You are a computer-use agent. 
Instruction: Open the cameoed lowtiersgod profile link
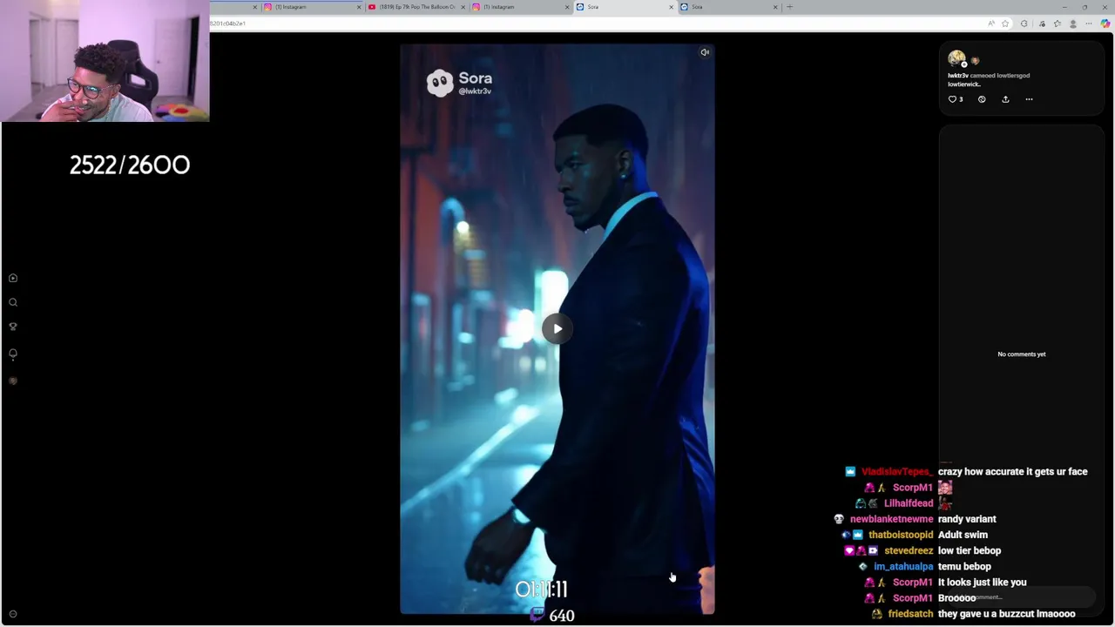(x=1012, y=76)
